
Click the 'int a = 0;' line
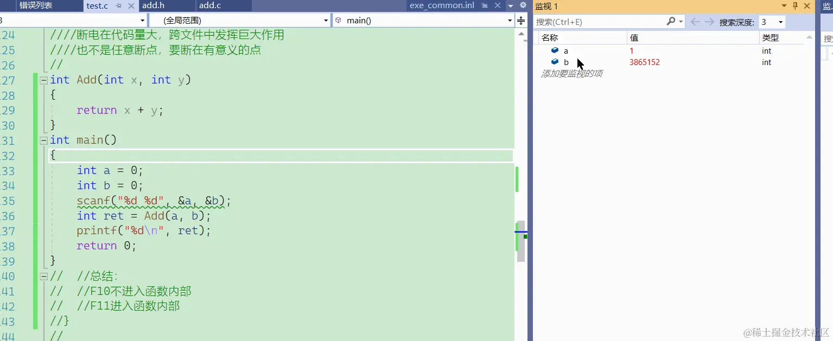(110, 170)
